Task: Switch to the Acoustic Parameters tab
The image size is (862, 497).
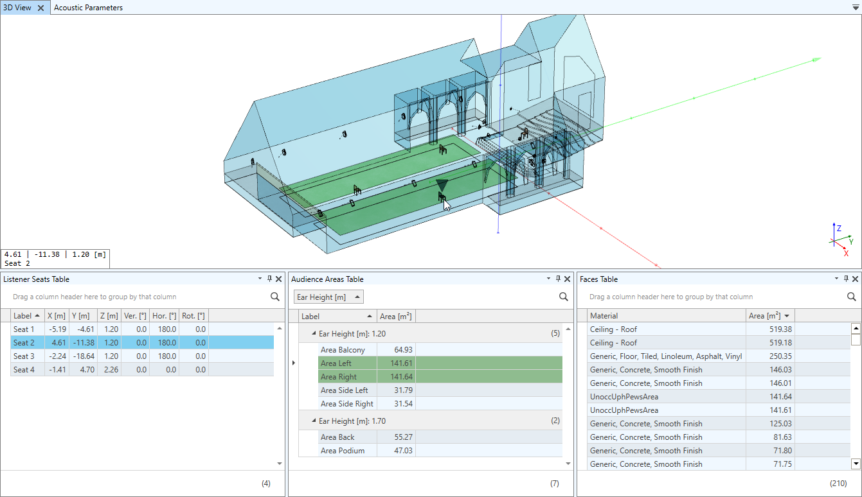Action: pyautogui.click(x=88, y=8)
